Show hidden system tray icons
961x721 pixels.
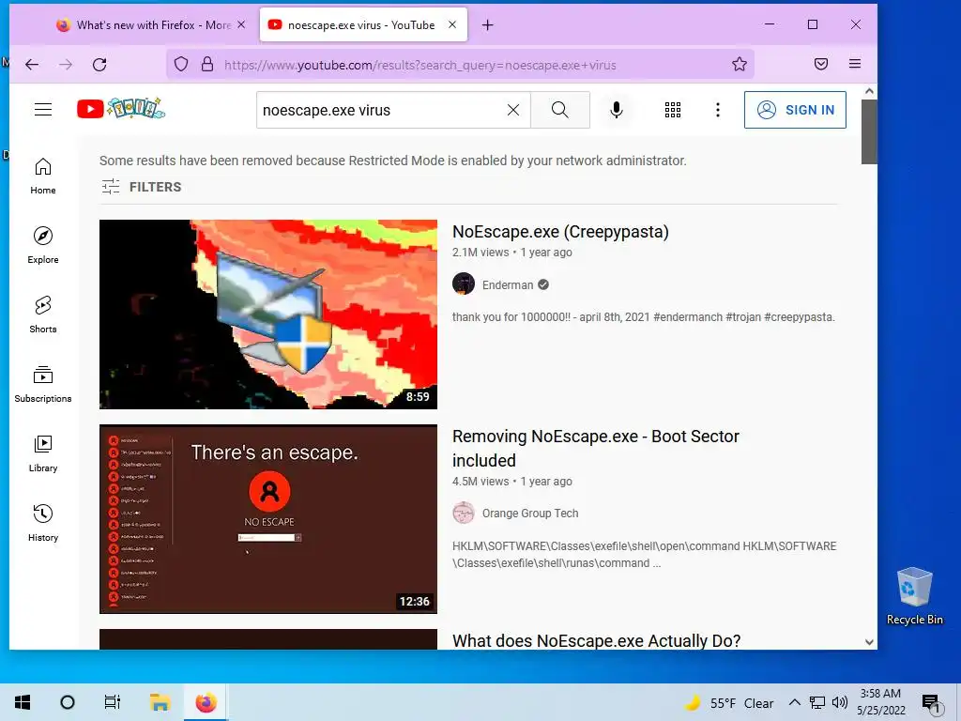coord(794,702)
